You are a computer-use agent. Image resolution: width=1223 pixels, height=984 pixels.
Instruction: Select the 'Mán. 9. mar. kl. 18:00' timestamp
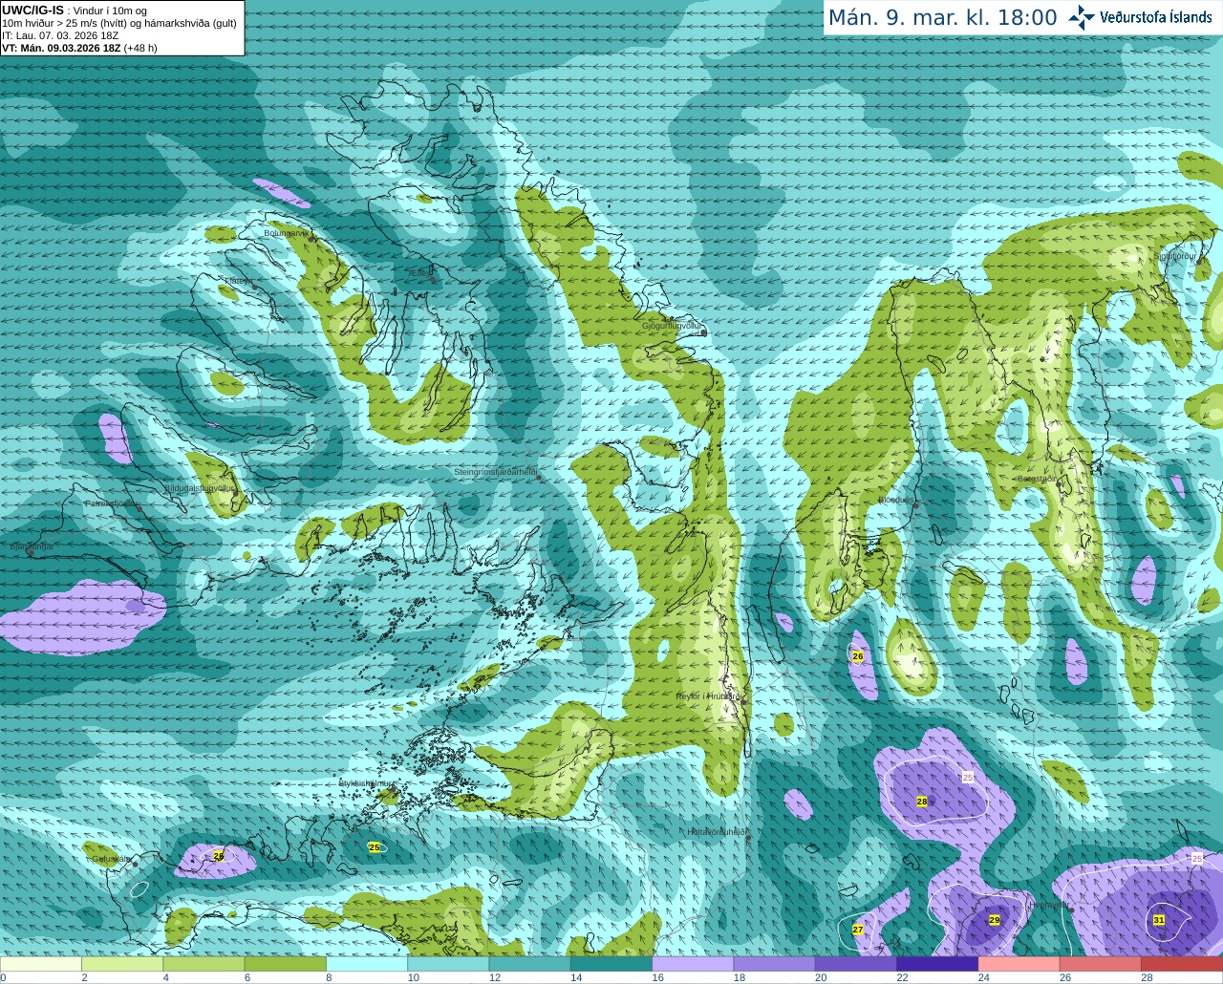coord(942,18)
